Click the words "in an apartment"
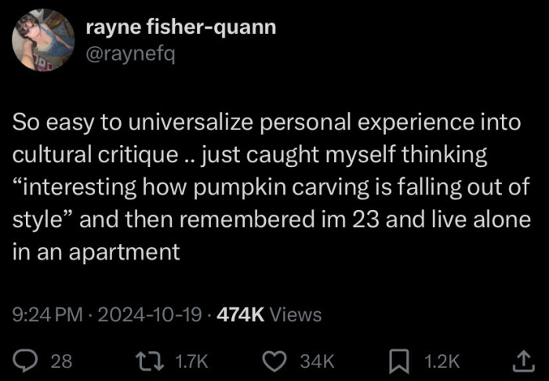Image resolution: width=549 pixels, height=381 pixels. 96,252
